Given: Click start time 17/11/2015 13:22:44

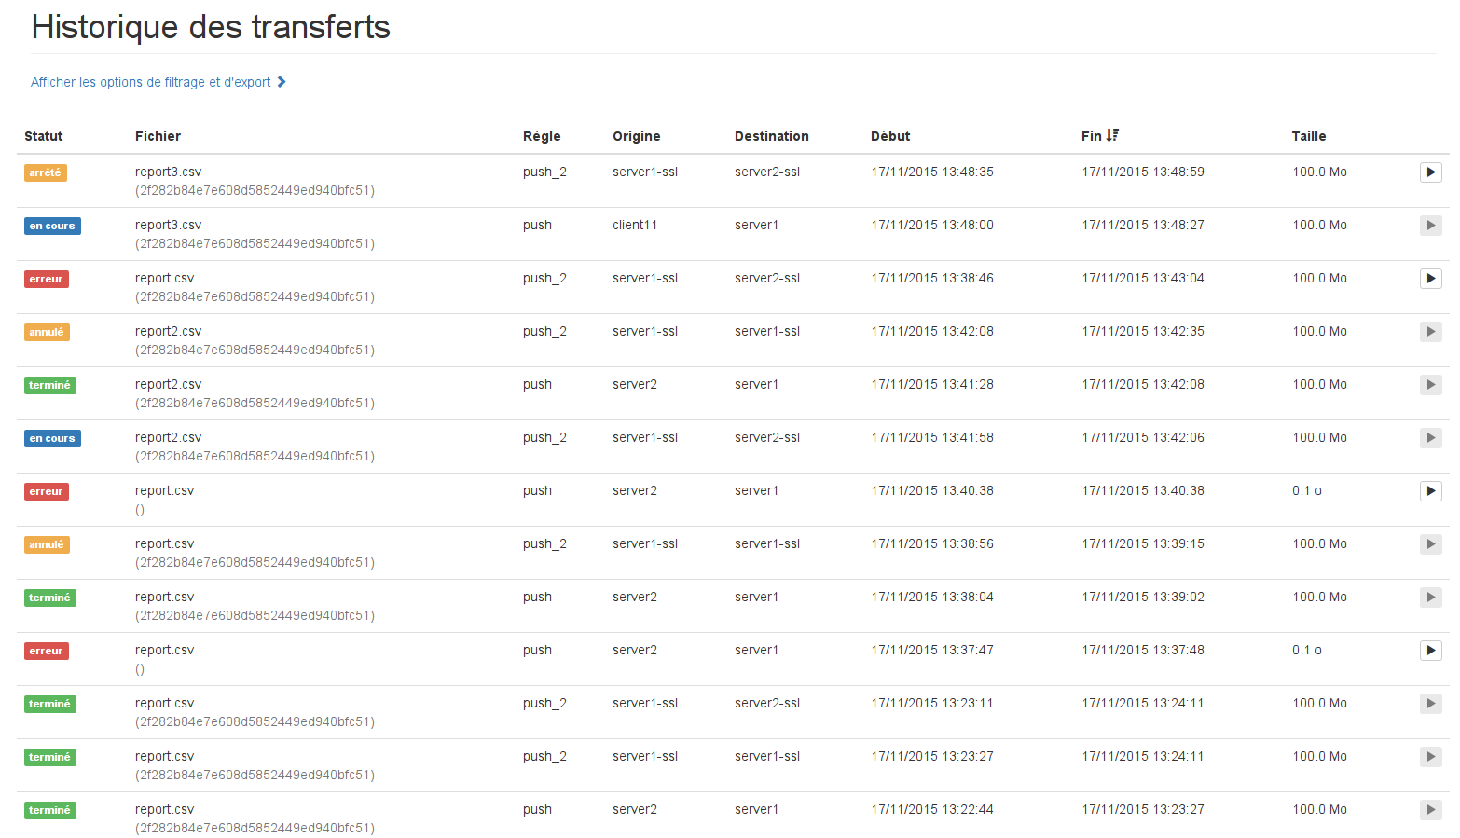Looking at the screenshot, I should (x=932, y=809).
